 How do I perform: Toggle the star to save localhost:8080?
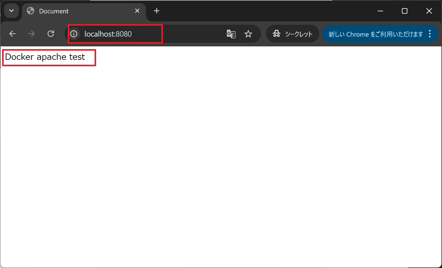pos(249,34)
